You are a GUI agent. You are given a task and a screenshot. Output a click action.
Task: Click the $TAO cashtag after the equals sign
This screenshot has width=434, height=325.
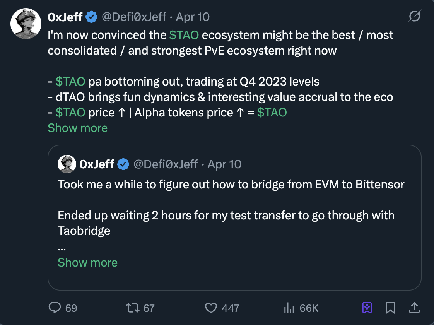[272, 112]
